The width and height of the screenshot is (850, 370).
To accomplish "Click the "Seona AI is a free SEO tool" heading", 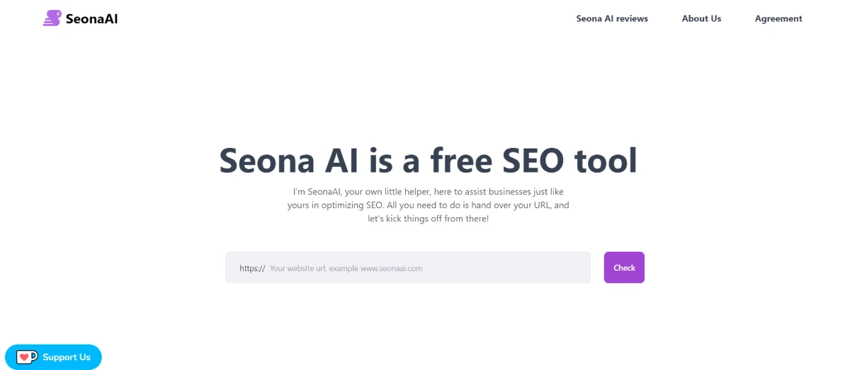I will coord(428,160).
